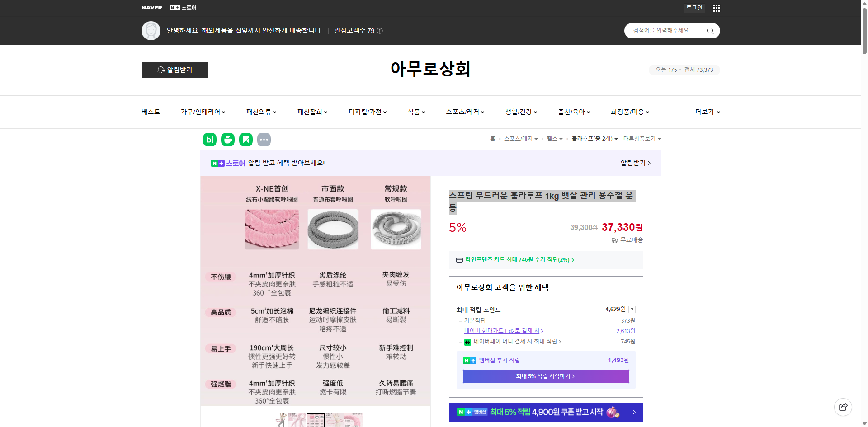Open the question mark help beside 최대 적립 포인트
This screenshot has width=868, height=427.
coord(632,309)
